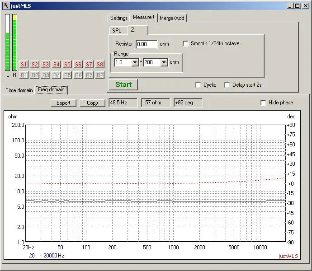Click recall slot R3
The image size is (312, 271).
click(x=46, y=75)
